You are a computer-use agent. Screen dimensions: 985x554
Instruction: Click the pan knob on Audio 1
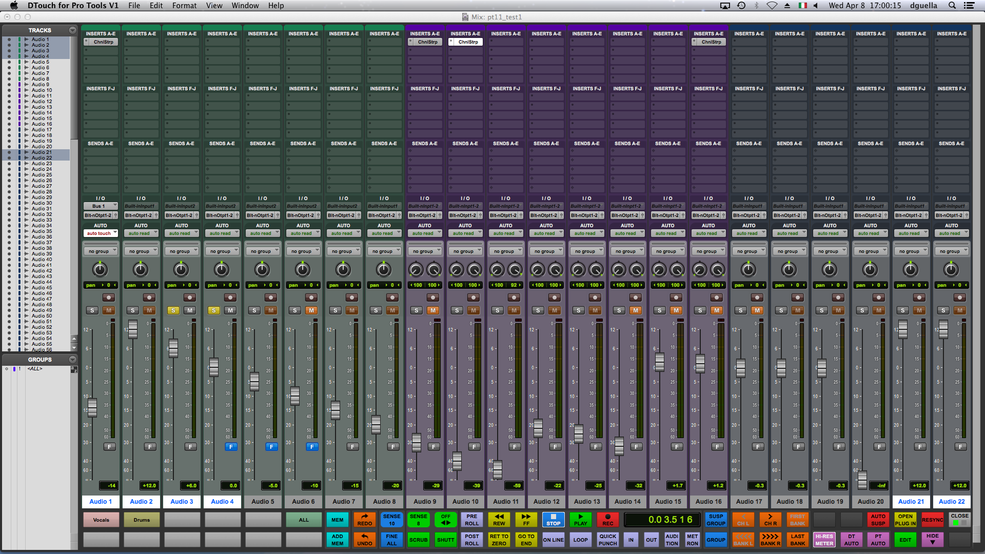click(100, 269)
